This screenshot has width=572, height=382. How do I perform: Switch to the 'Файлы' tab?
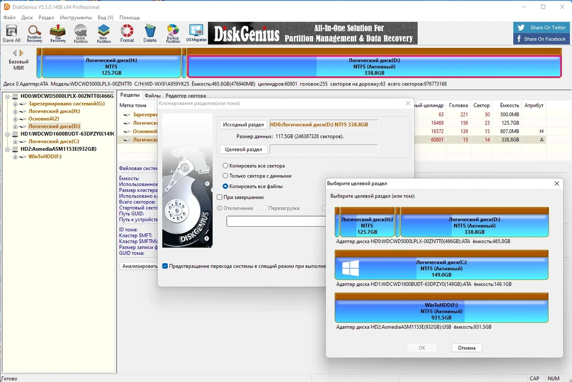point(153,95)
